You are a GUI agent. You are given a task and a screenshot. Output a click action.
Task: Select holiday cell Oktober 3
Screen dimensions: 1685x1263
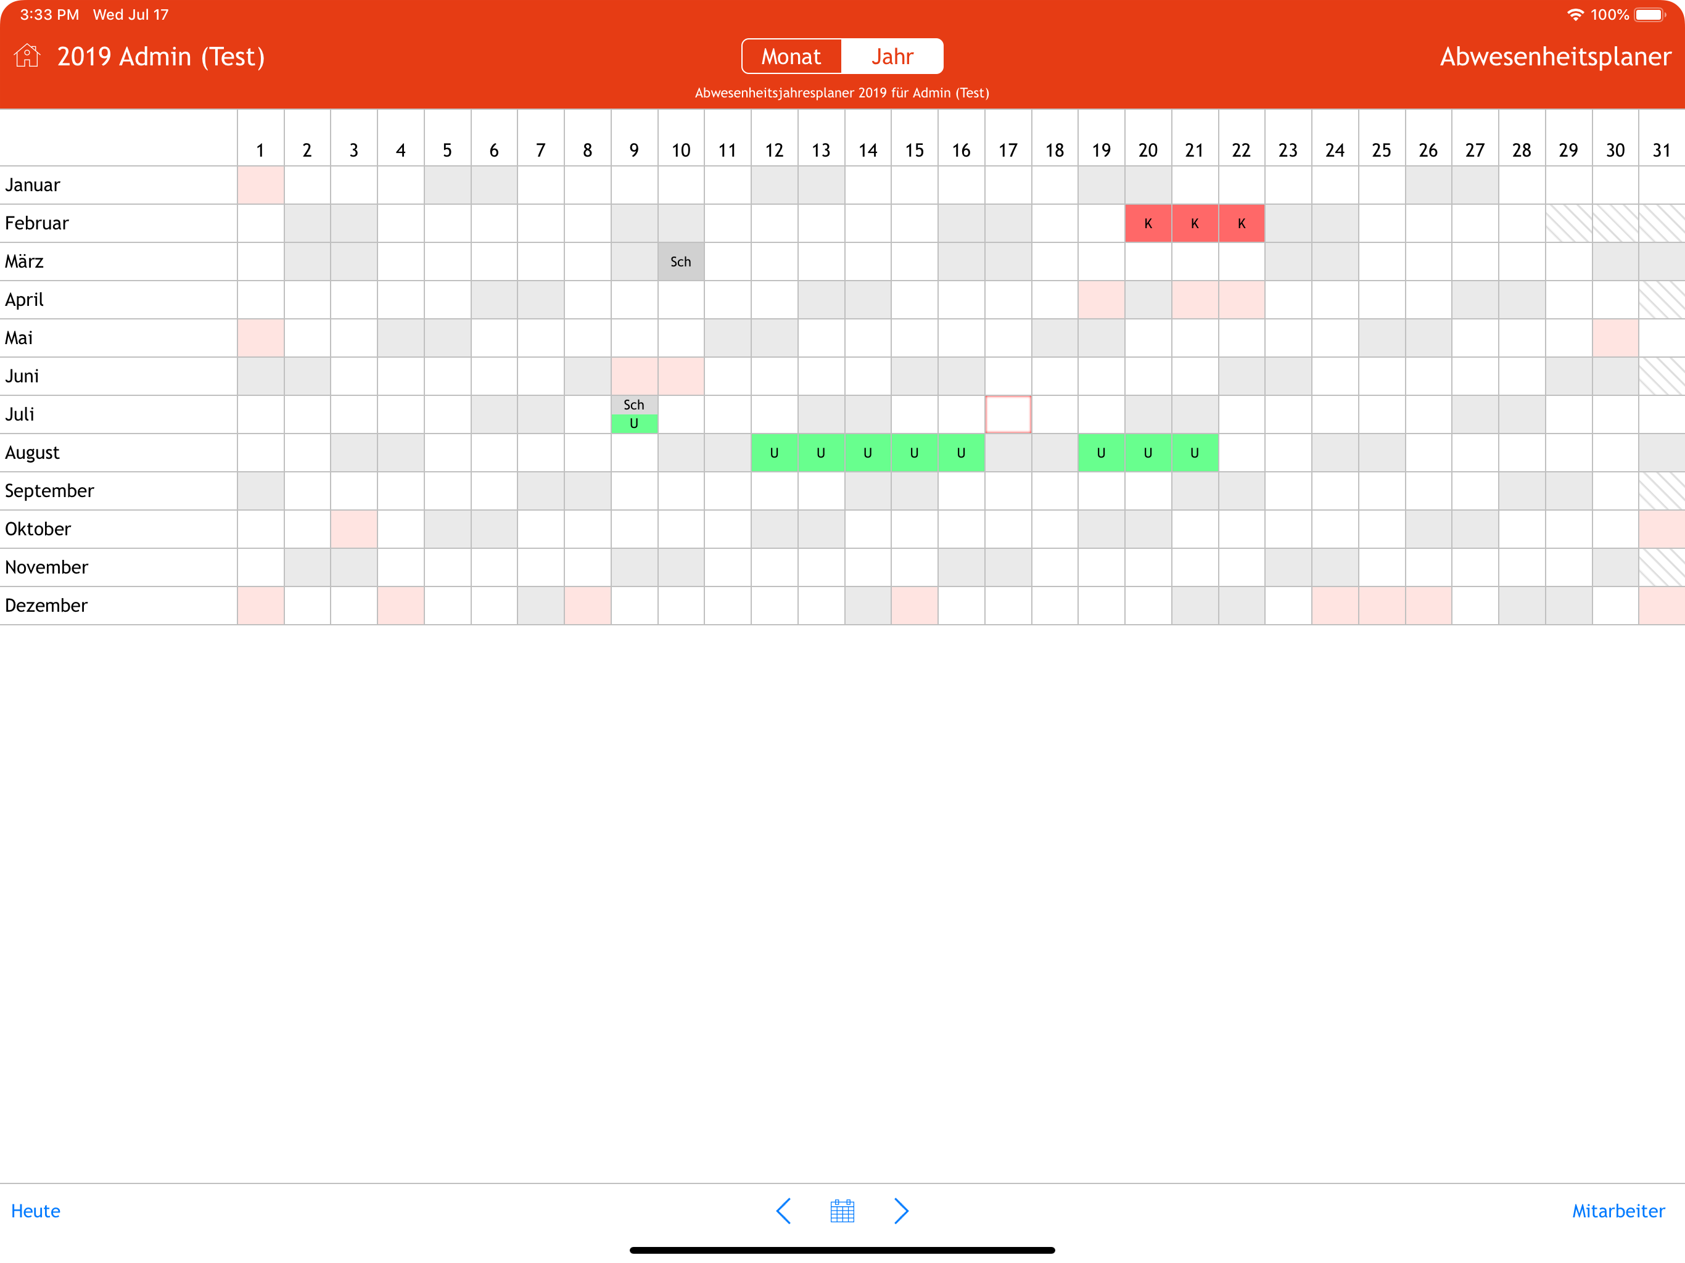[354, 529]
